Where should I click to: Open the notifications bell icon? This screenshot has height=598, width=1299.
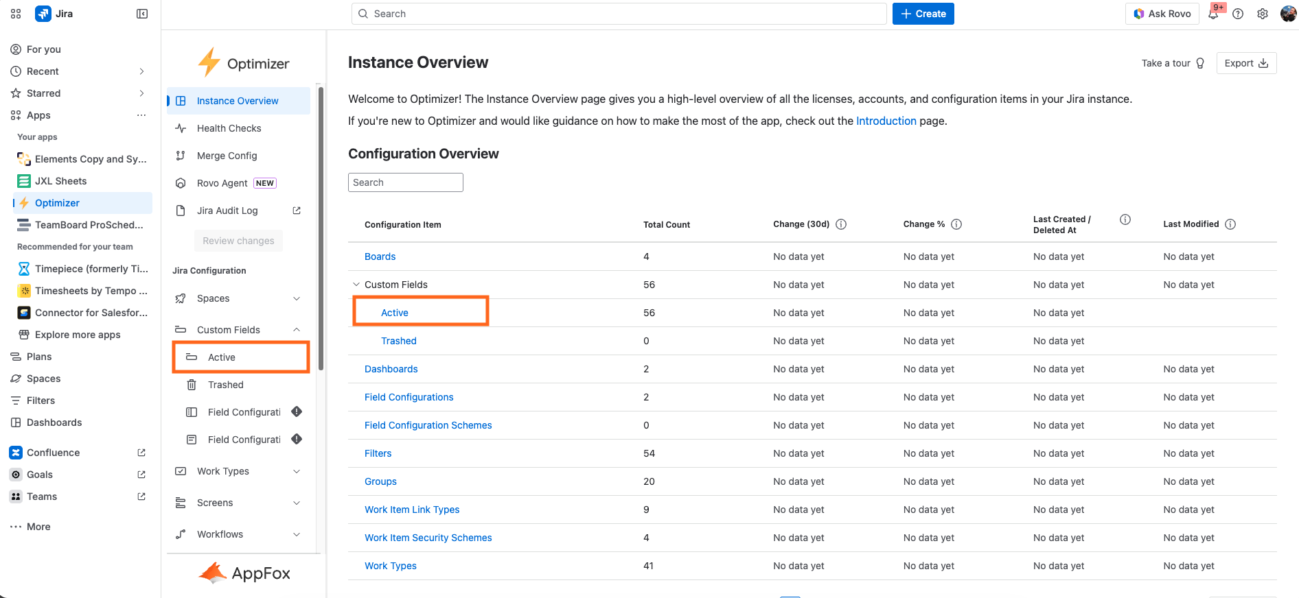point(1213,14)
